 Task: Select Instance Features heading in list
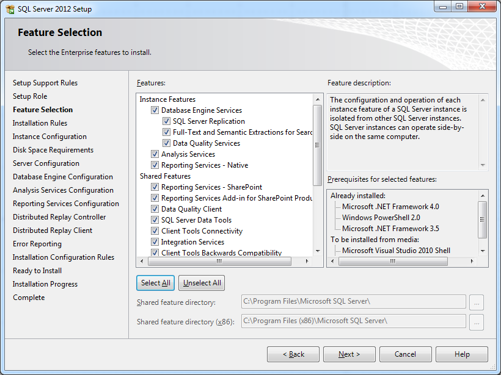click(167, 99)
